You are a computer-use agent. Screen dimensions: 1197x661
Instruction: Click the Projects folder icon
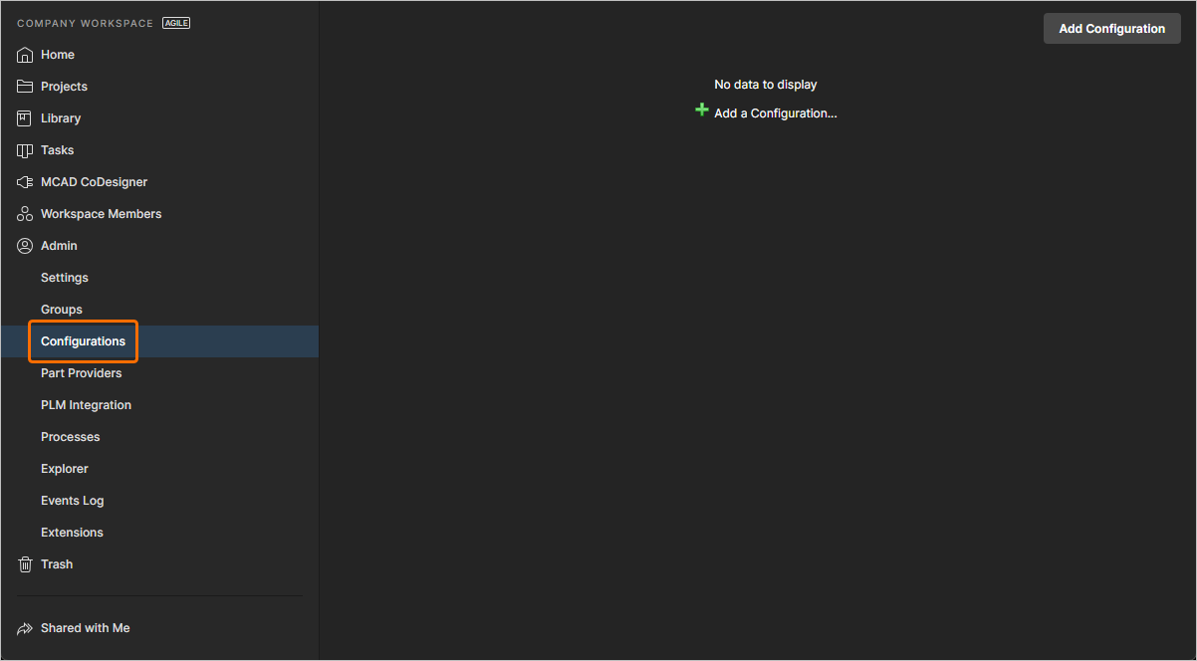(x=25, y=87)
